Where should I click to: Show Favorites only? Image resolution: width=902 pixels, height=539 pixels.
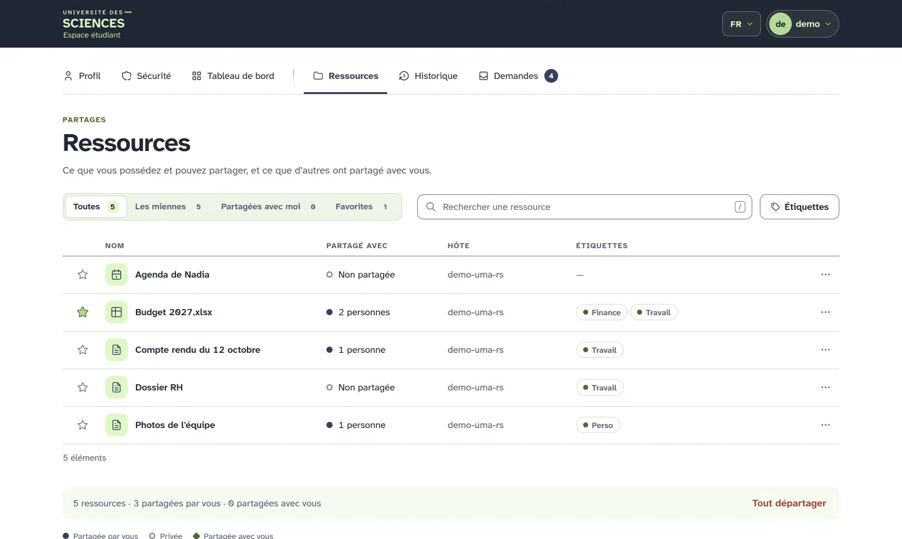tap(362, 207)
